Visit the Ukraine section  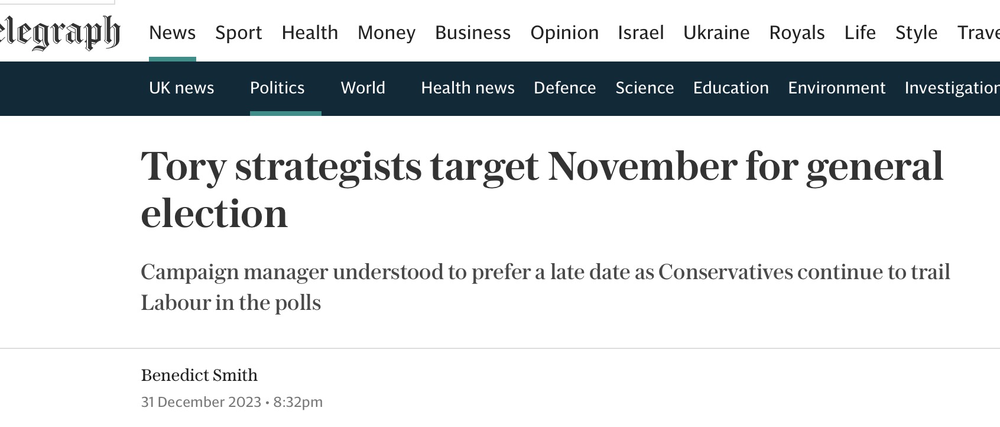pos(716,33)
